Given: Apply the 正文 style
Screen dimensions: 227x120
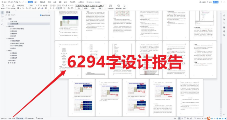Looking at the screenshot, I should (79, 7).
